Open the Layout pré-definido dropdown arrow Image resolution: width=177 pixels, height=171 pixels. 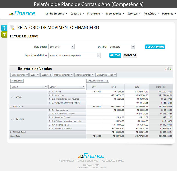[99, 55]
